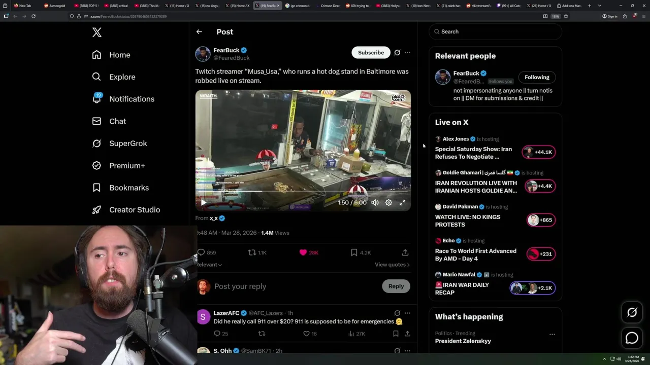Click Following button for FearBuck

point(537,77)
